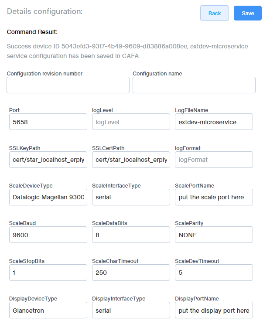The width and height of the screenshot is (270, 321).
Task: Click the empty logLevel input
Action: pyautogui.click(x=131, y=122)
